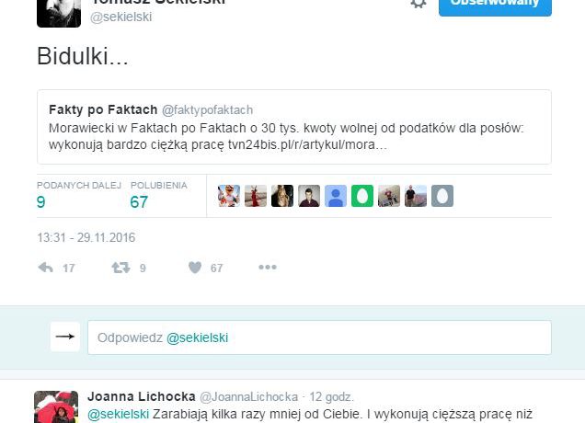Click the green egg avatar among likers

coord(362,196)
